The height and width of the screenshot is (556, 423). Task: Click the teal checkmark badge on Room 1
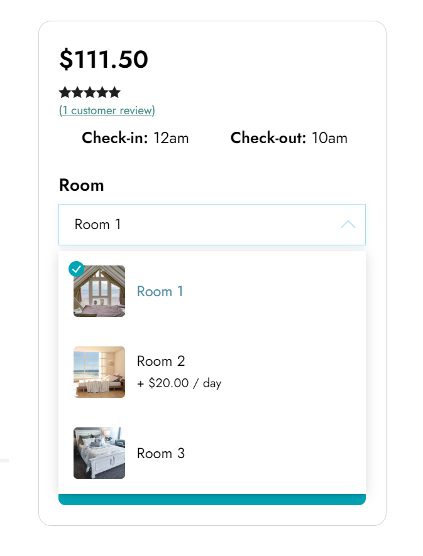[76, 269]
